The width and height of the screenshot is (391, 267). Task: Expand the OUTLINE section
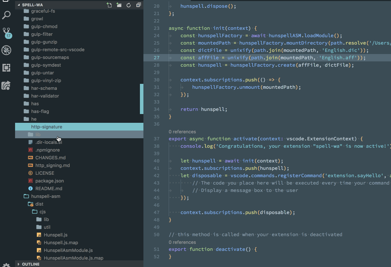(28, 264)
